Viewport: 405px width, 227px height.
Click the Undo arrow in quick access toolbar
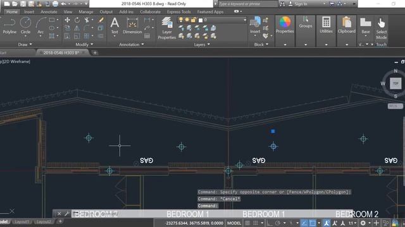(63, 4)
